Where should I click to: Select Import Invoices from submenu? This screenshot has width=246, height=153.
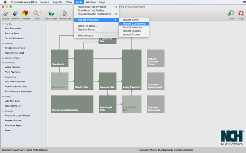(x=132, y=27)
